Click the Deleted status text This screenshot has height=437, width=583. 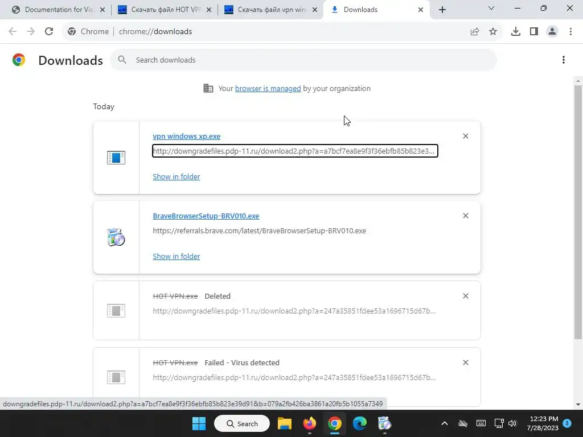[x=217, y=296]
